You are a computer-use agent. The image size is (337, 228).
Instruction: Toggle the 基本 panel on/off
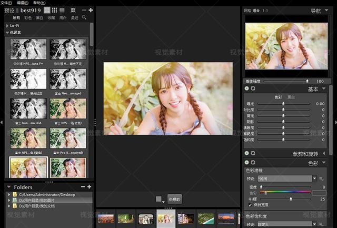tap(246, 88)
